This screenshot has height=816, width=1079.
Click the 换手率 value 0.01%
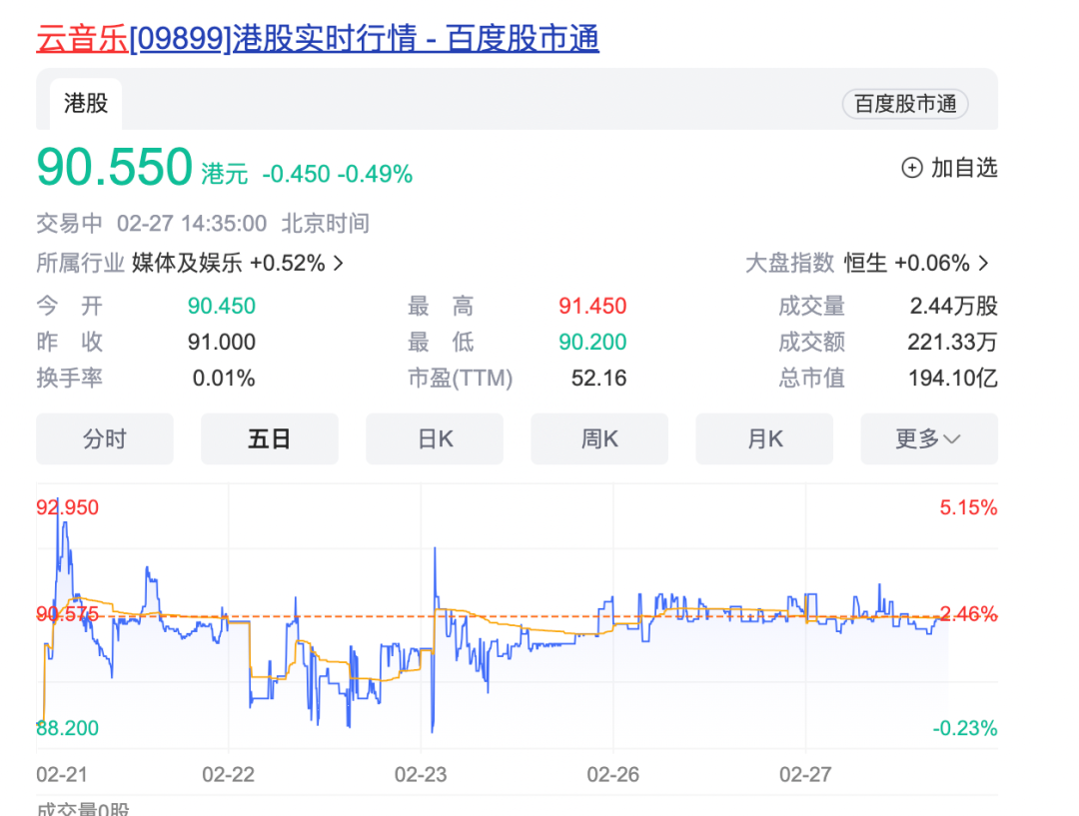click(x=224, y=378)
